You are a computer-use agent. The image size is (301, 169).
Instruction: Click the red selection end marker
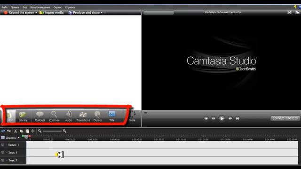coord(30,136)
